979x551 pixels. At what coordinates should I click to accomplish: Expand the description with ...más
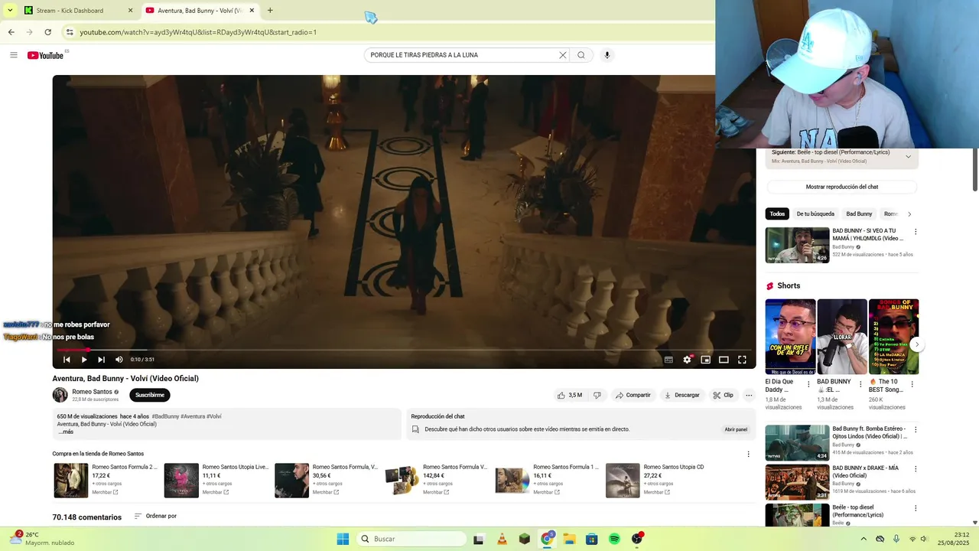point(66,432)
